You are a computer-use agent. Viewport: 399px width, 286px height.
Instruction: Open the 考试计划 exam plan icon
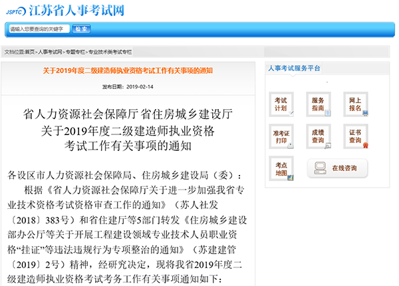click(x=281, y=103)
